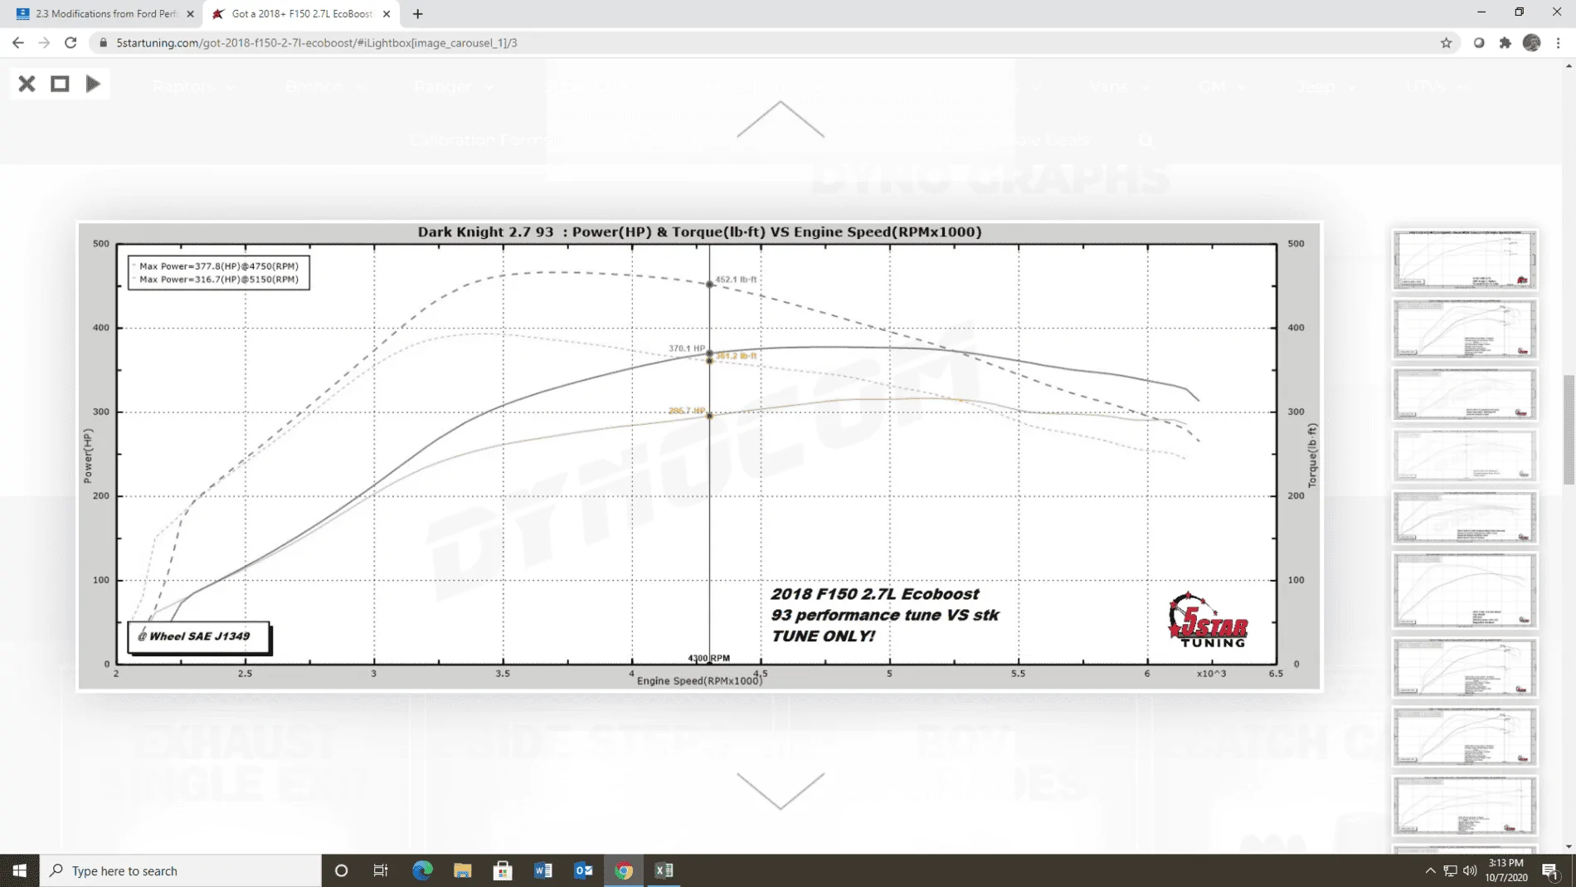Viewport: 1576px width, 887px height.
Task: Open Task View in taskbar
Action: point(381,870)
